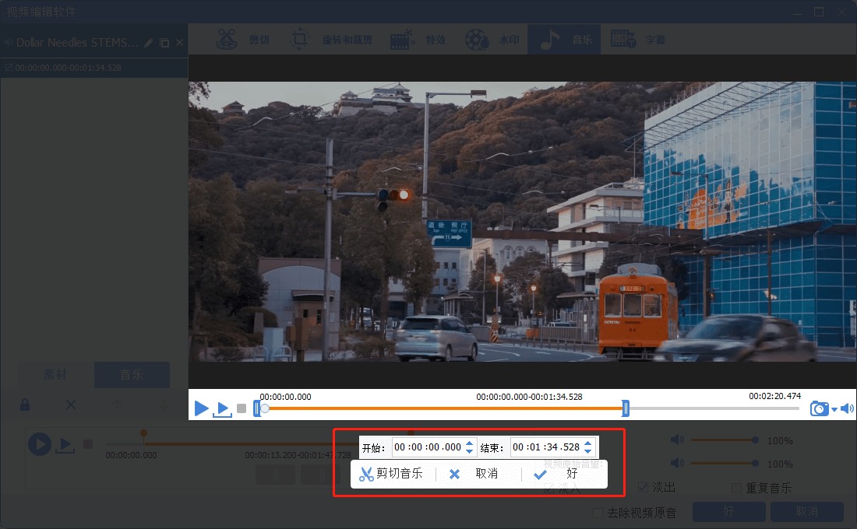Mute the lower volume speaker icon

677,463
